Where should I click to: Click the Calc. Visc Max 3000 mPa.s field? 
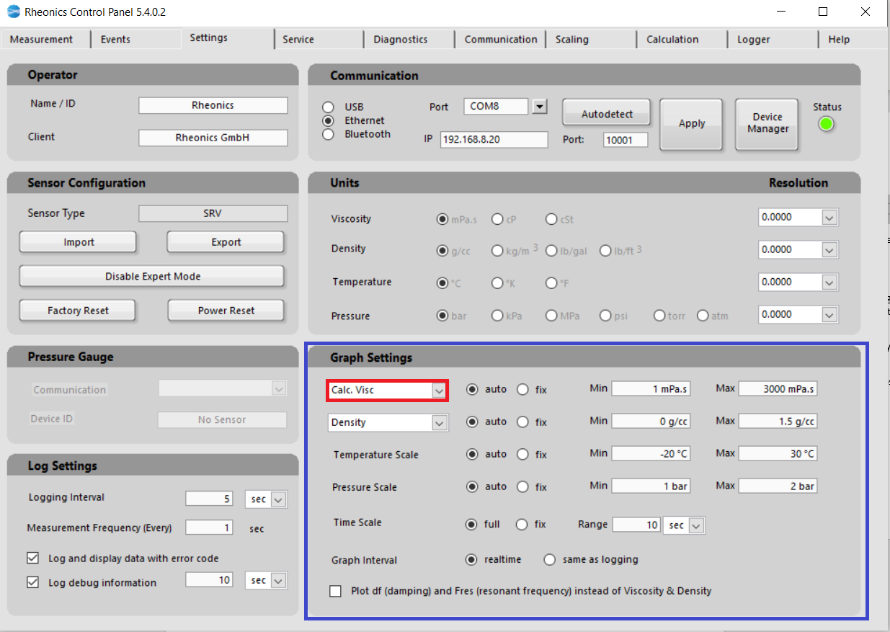pos(778,388)
